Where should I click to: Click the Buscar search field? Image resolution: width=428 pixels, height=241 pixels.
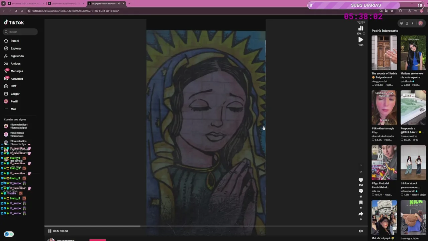coord(21,32)
